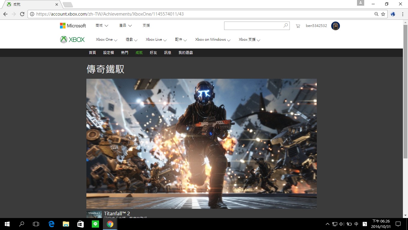
Task: Click the browser forward arrow
Action: point(14,14)
